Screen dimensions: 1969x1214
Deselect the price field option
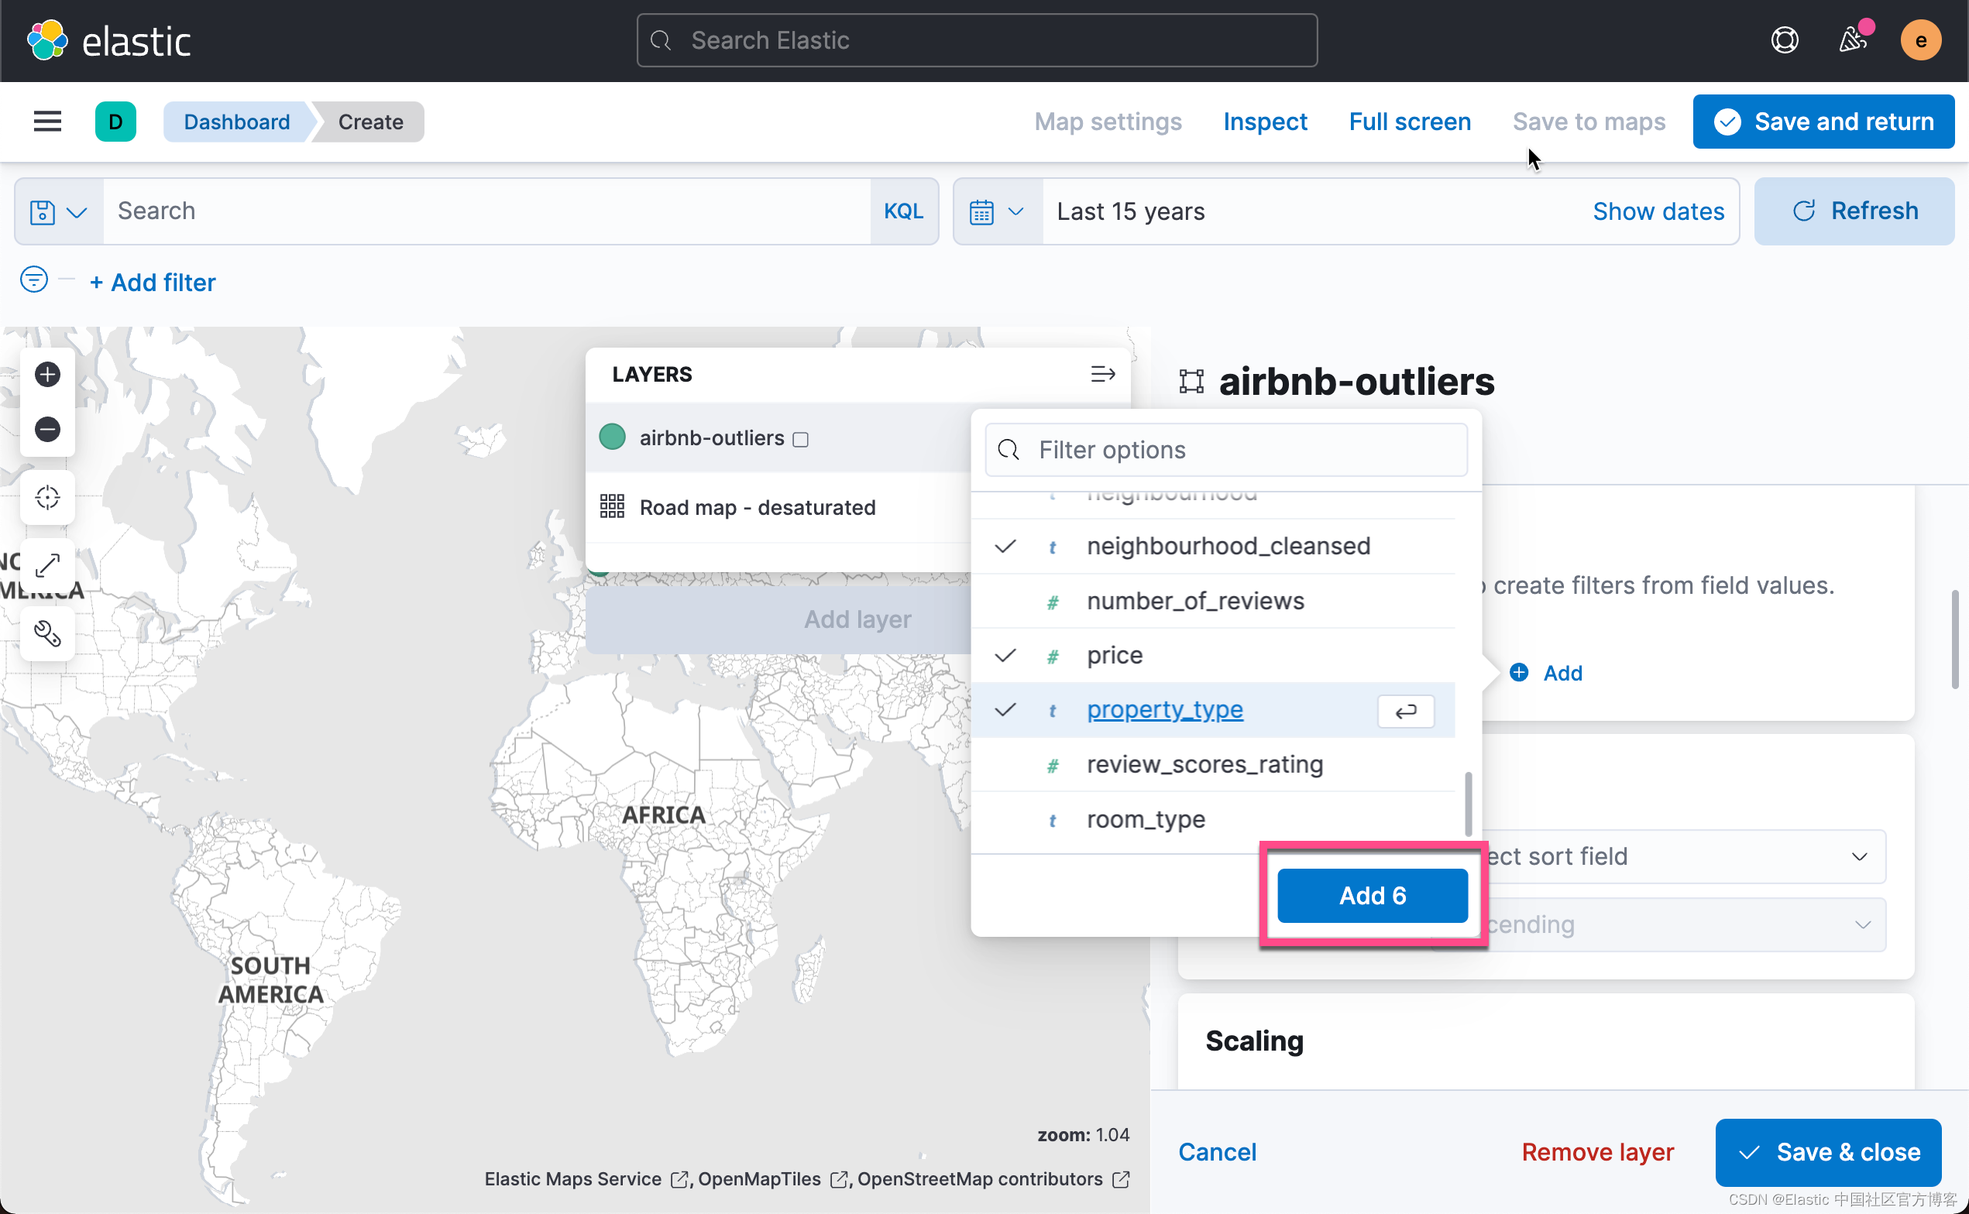pyautogui.click(x=1212, y=655)
